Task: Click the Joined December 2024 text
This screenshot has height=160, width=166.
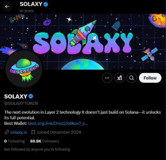Action: [x=59, y=132]
